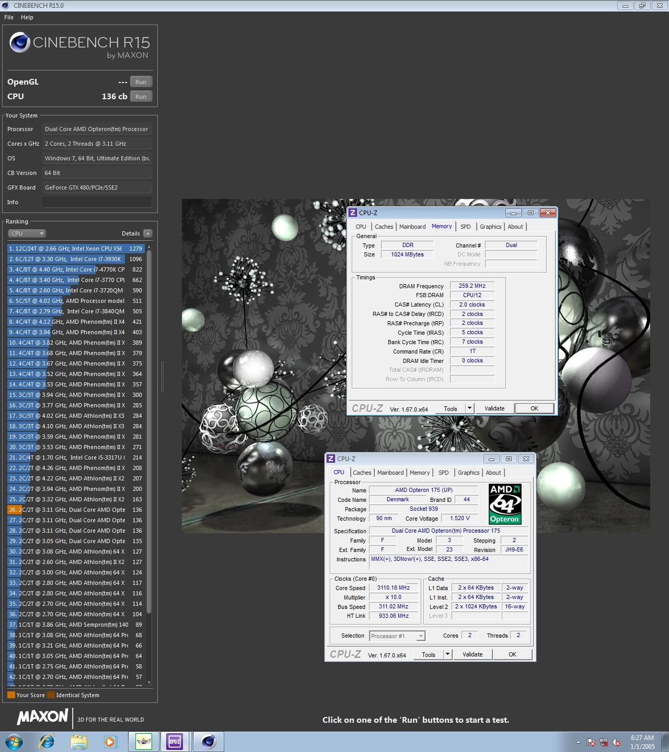669x752 pixels.
Task: Open Caches tab in lower CPU-Z window
Action: pyautogui.click(x=362, y=473)
